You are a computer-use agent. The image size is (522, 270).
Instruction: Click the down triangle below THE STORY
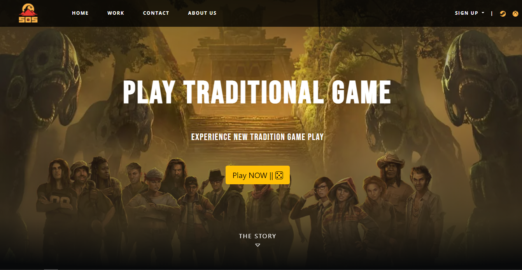257,245
